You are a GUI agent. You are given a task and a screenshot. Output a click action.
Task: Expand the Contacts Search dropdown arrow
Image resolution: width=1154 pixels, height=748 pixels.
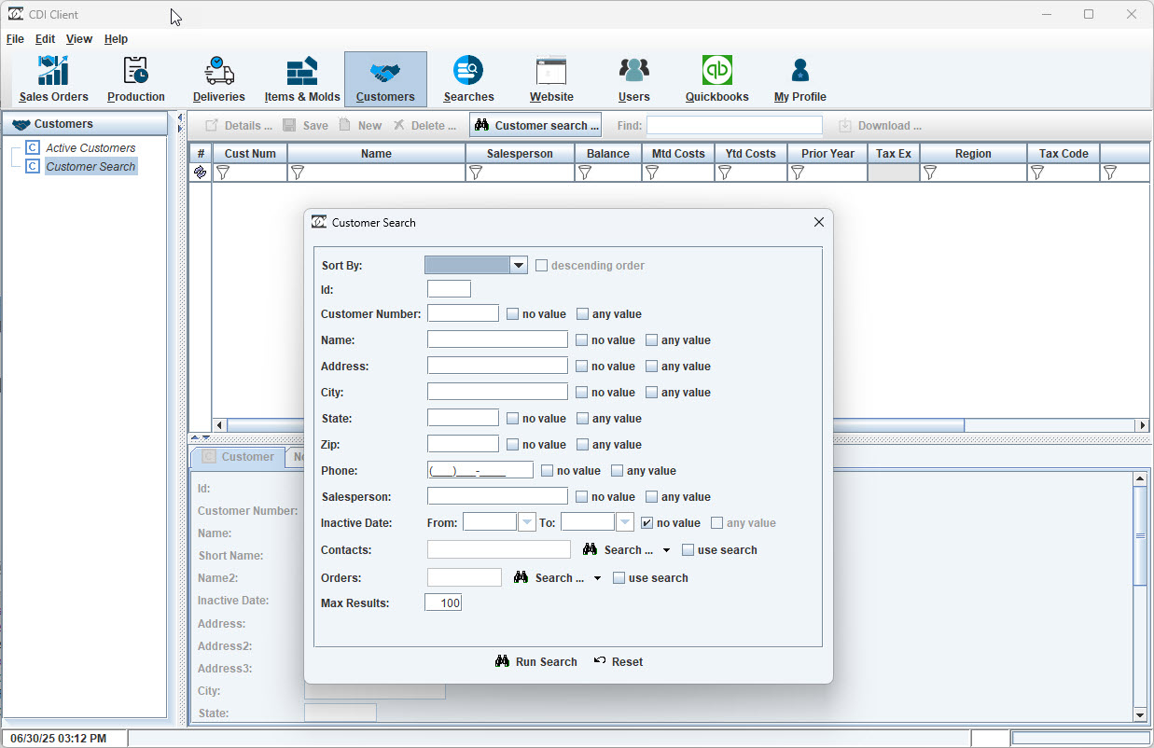(666, 551)
